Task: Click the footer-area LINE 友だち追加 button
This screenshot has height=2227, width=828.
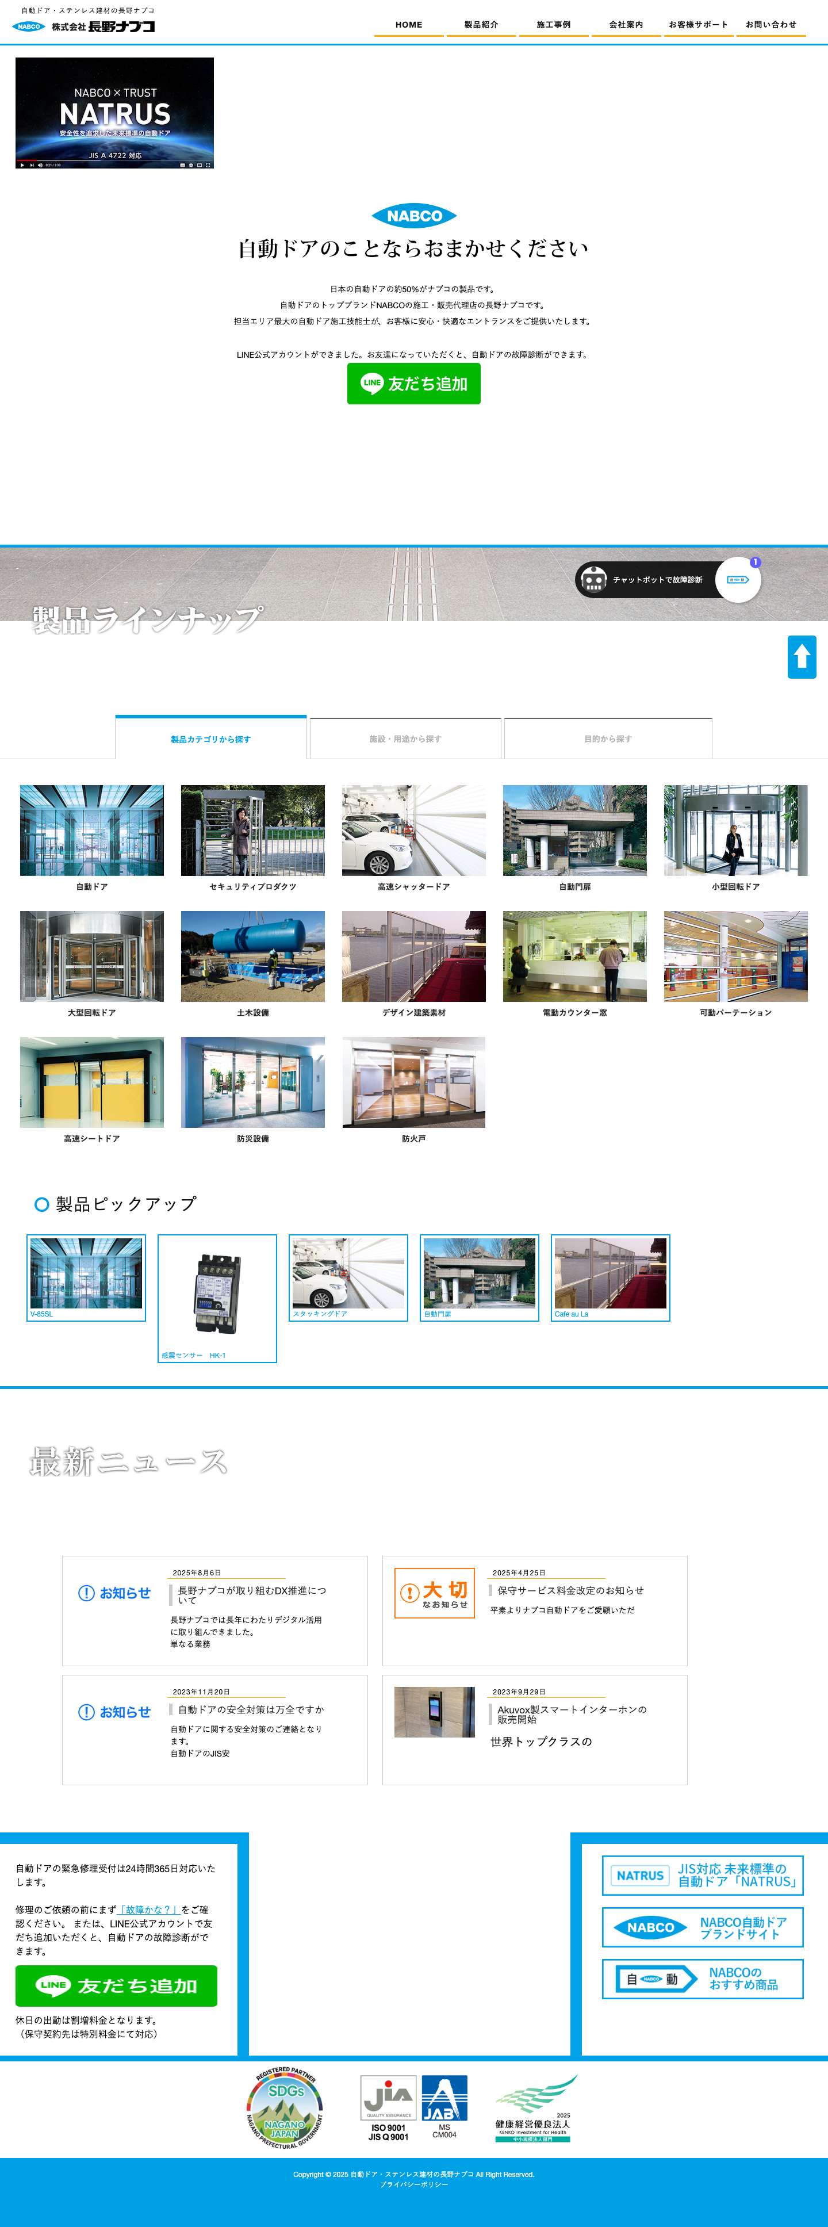Action: 117,1986
